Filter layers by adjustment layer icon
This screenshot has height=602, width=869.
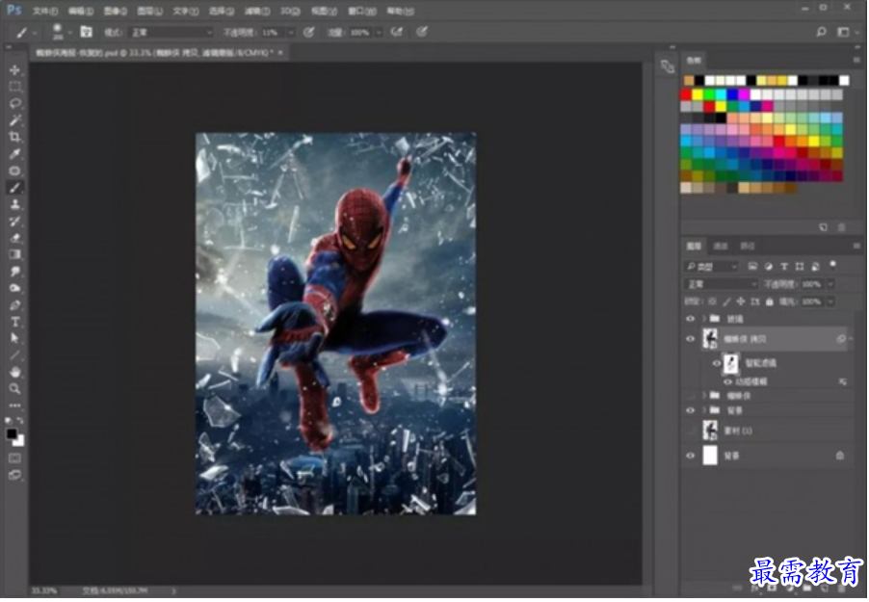click(x=768, y=267)
